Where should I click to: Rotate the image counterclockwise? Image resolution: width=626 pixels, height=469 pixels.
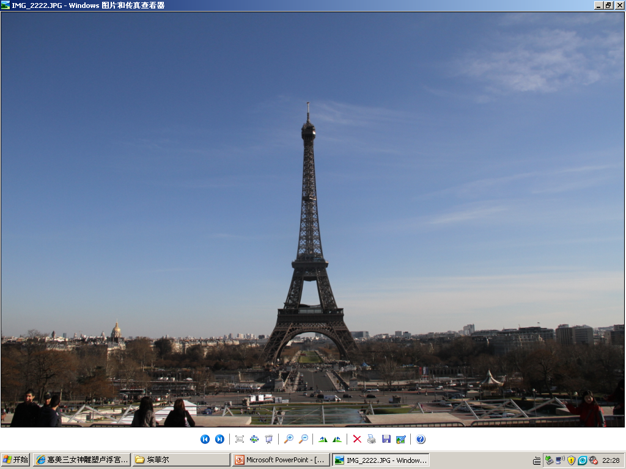(337, 439)
